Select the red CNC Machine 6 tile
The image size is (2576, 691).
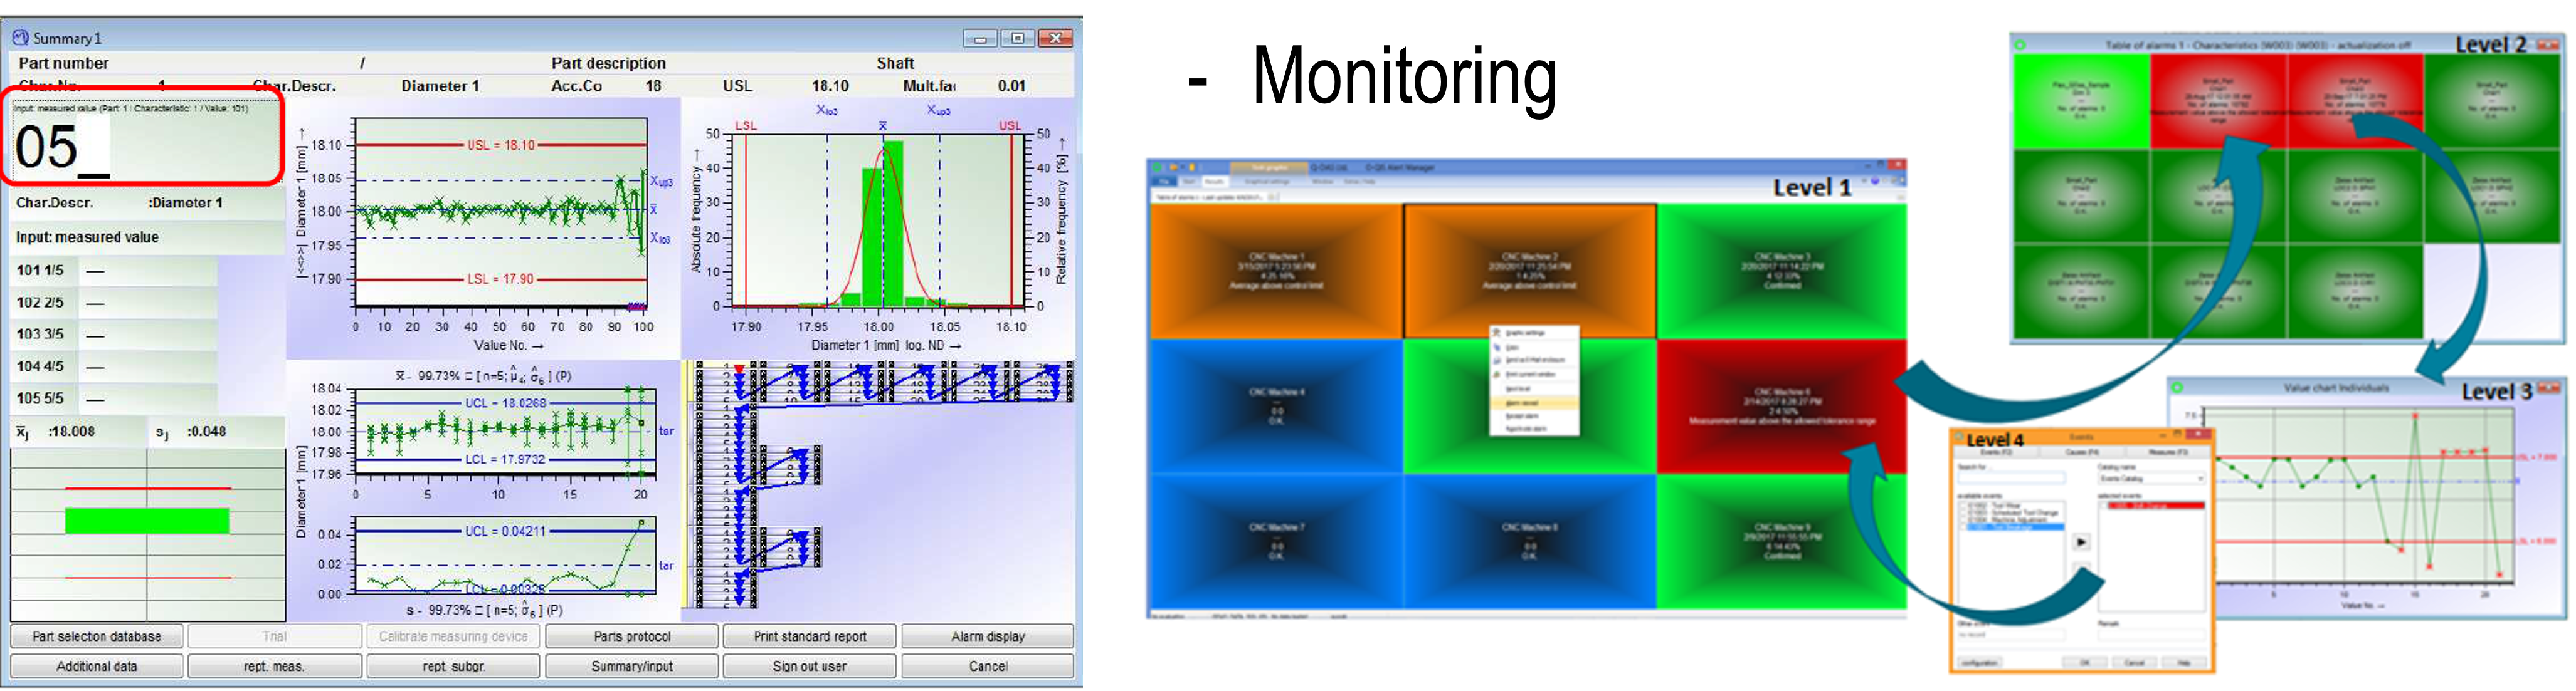1782,407
